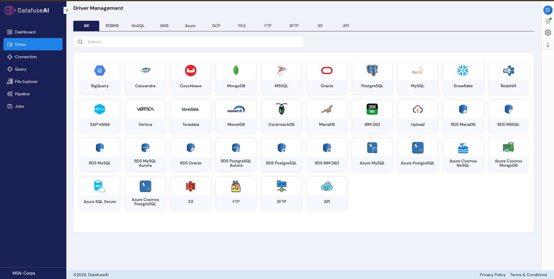Image resolution: width=554 pixels, height=279 pixels.
Task: Choose the Azure MySQL driver
Action: pyautogui.click(x=372, y=155)
